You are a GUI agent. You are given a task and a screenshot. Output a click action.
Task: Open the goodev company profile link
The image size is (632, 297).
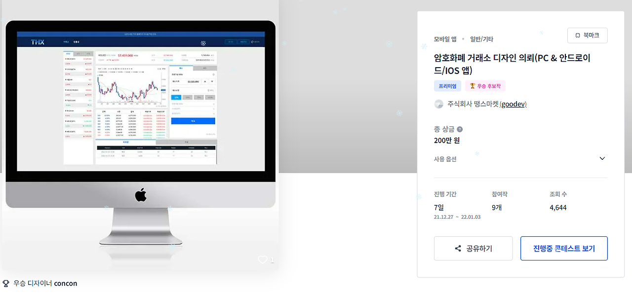513,104
